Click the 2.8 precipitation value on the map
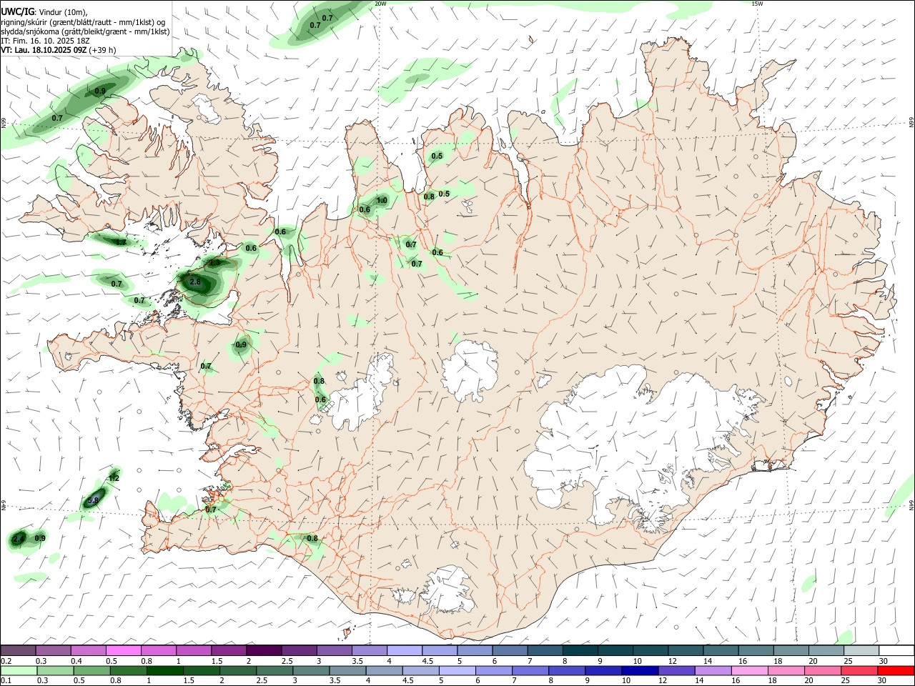 coord(195,282)
